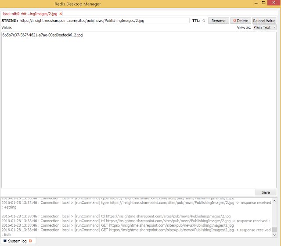Click the log scrollbar up arrow

click(274, 201)
